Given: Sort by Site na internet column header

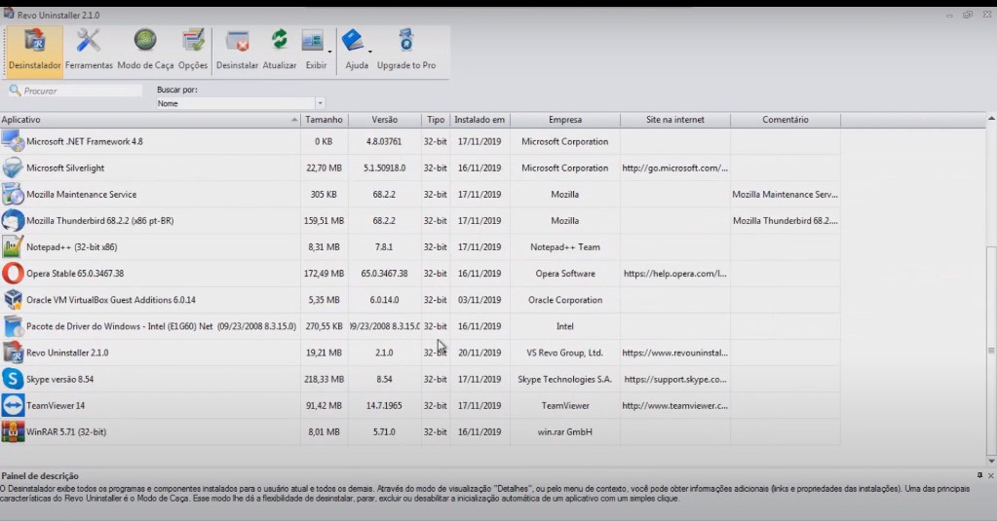Looking at the screenshot, I should tap(675, 120).
